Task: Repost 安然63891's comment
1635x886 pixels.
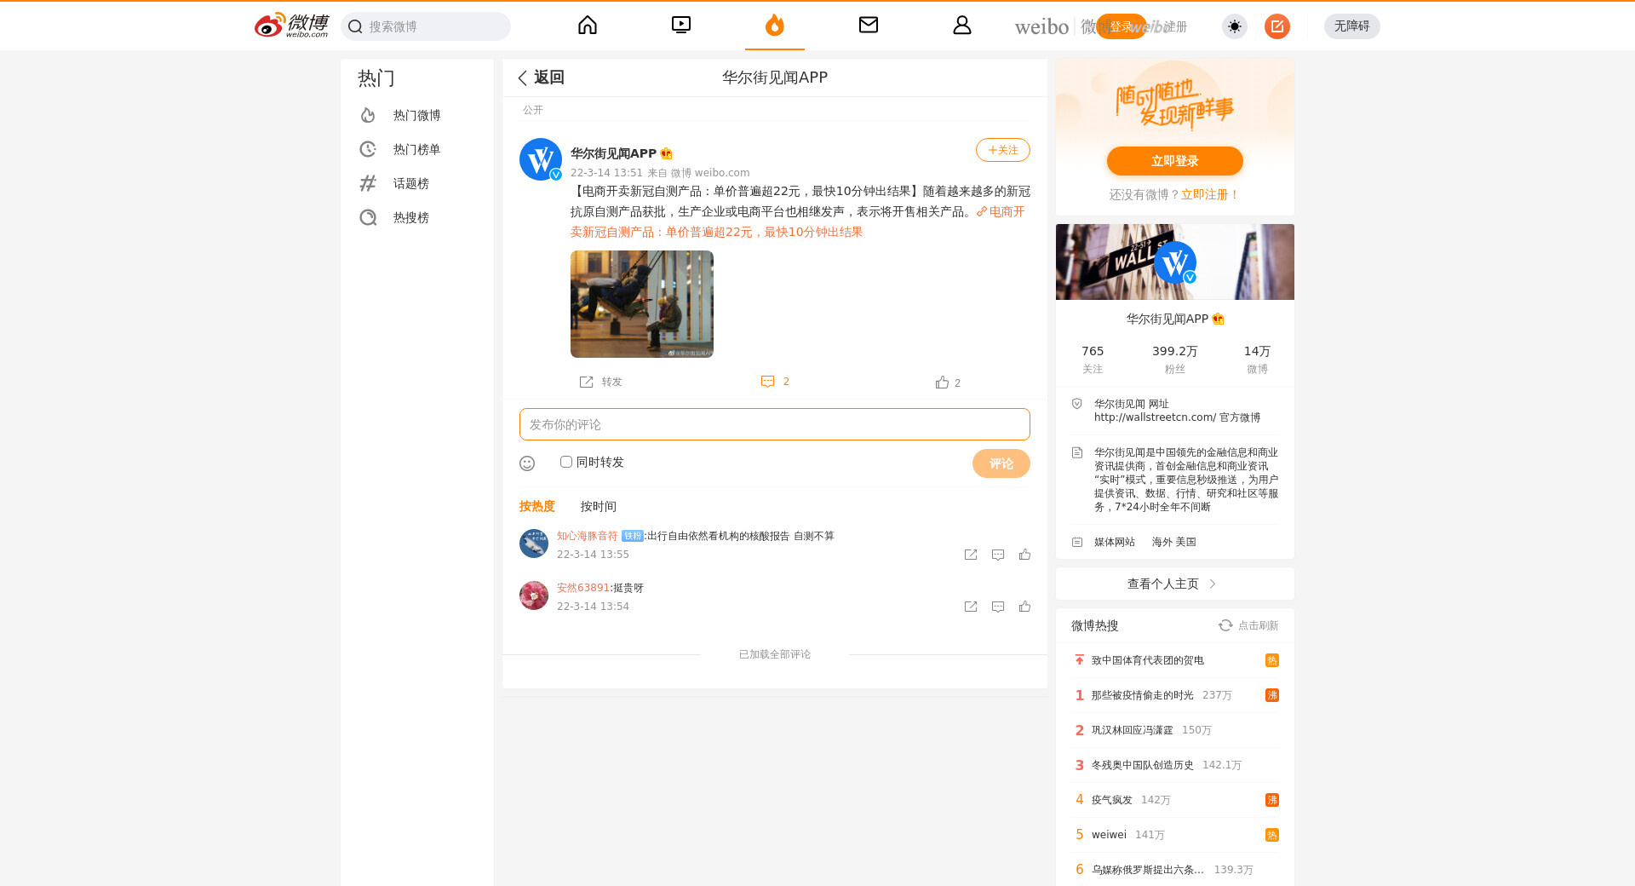Action: click(971, 607)
